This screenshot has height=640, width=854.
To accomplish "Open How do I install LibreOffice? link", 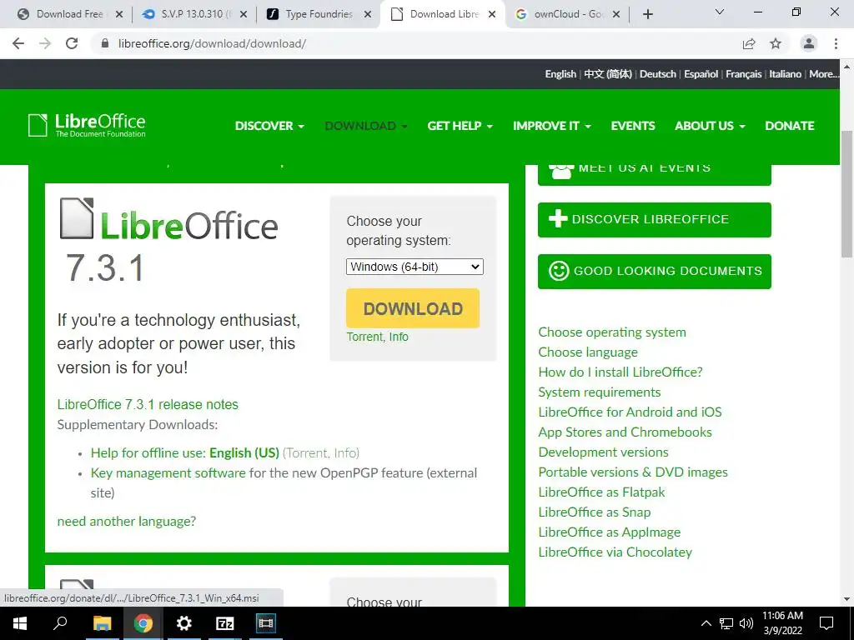I will point(620,372).
